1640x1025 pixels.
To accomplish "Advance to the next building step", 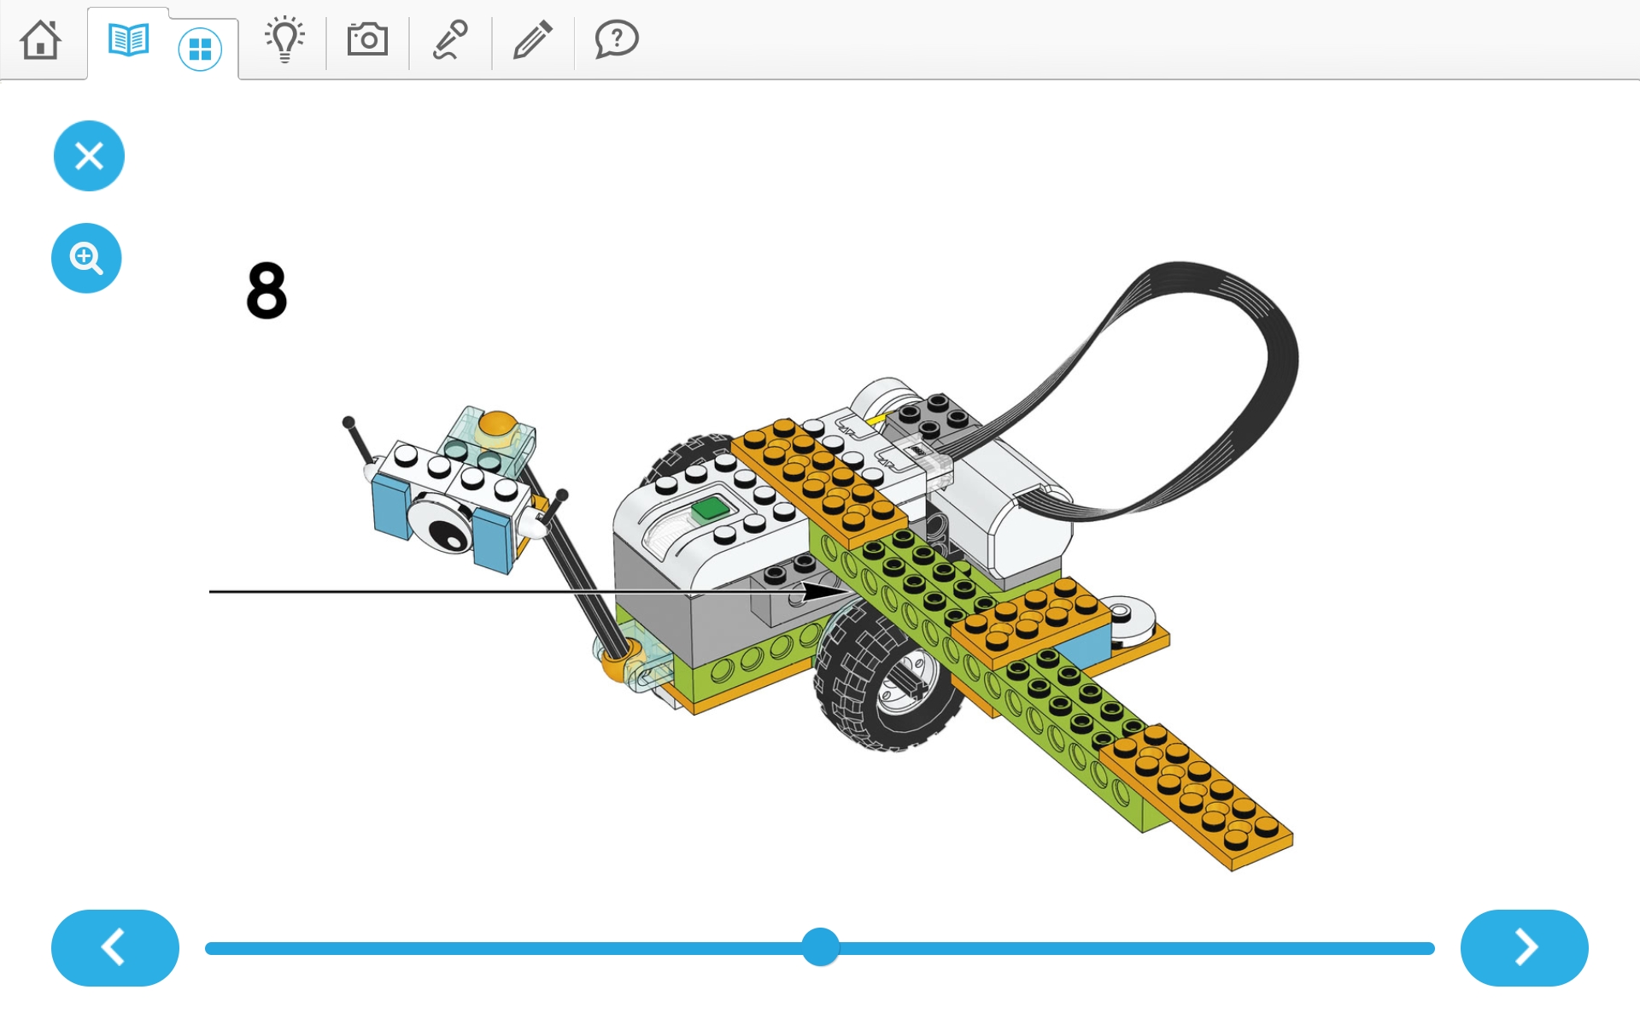I will coord(1524,947).
